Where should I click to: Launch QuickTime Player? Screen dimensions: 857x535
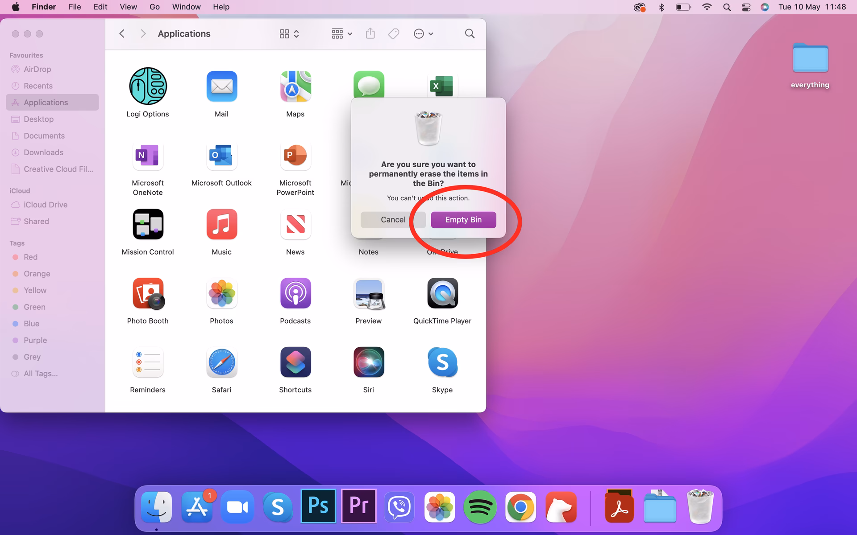(442, 293)
